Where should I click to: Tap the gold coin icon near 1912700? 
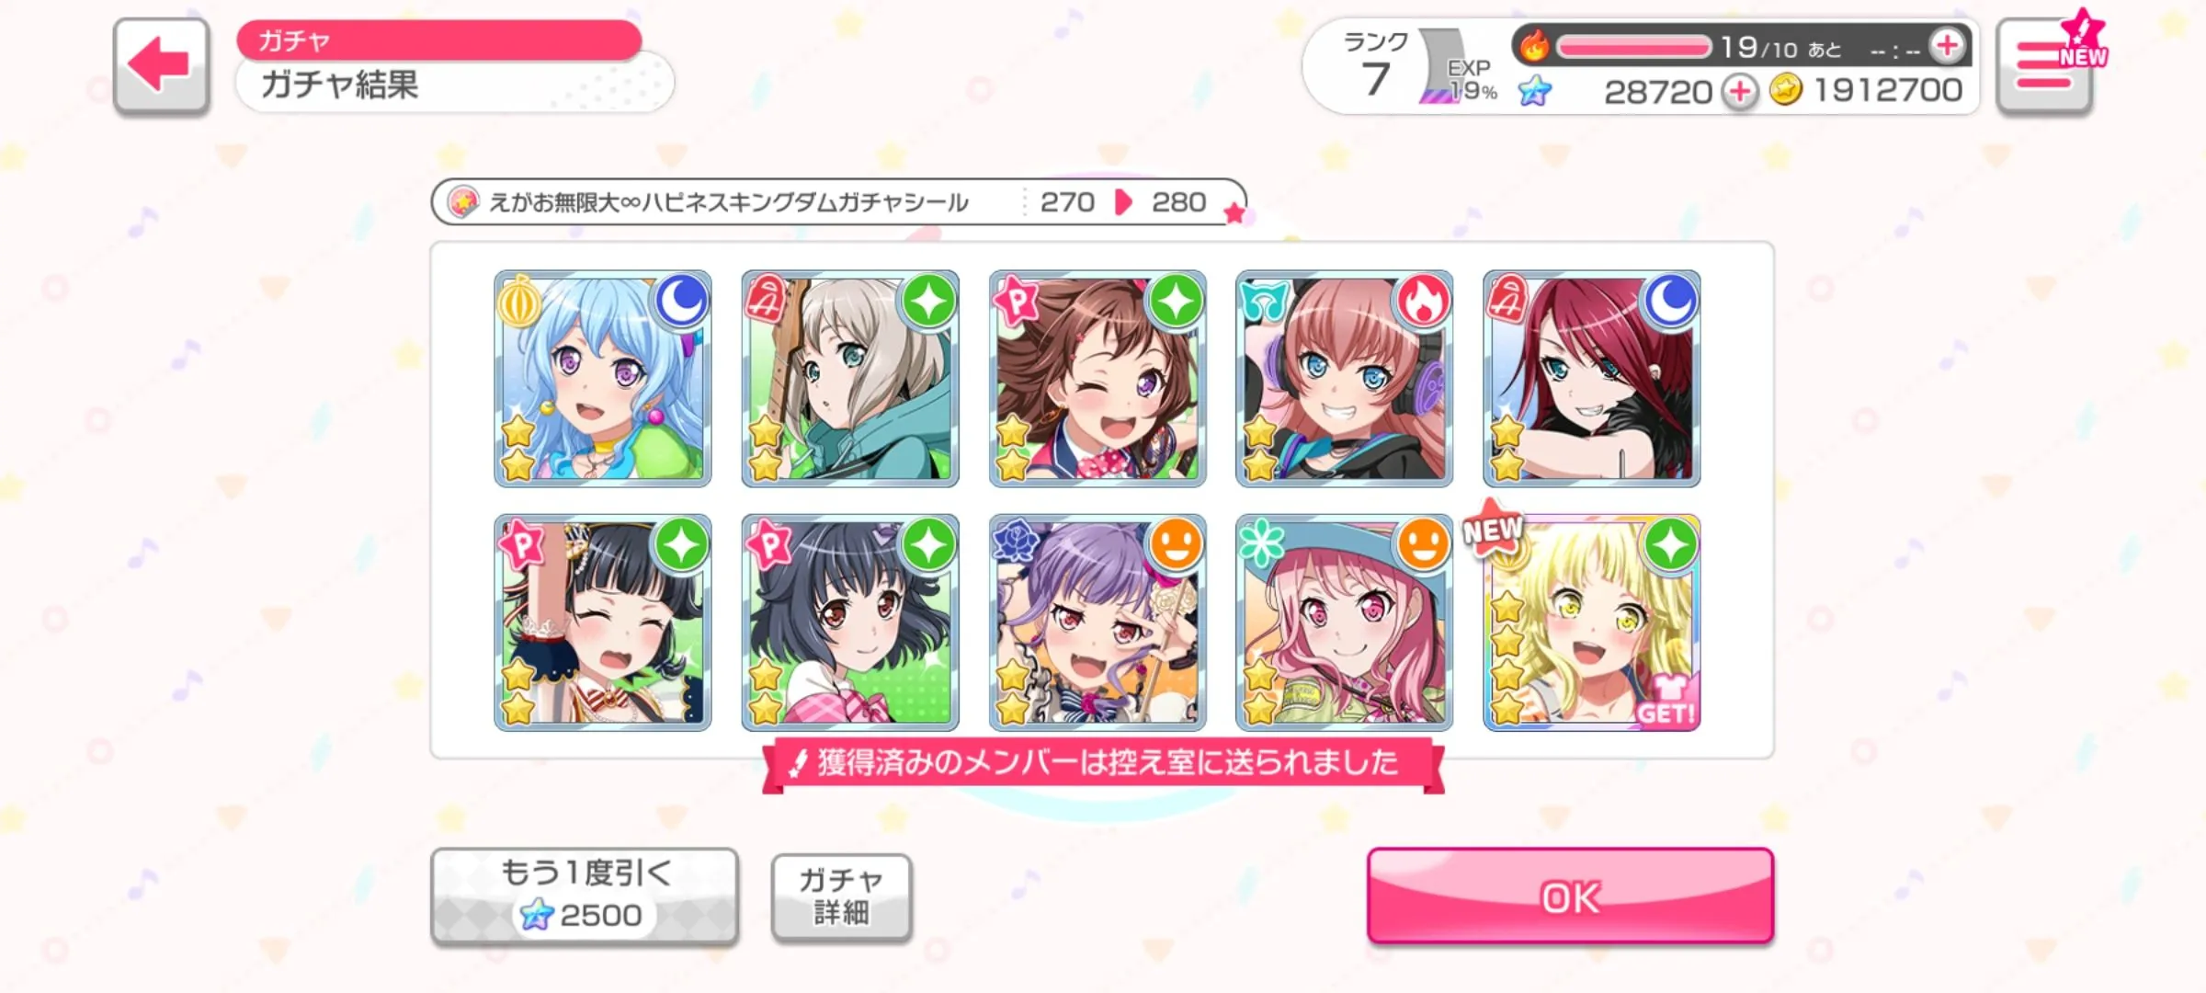point(1785,90)
